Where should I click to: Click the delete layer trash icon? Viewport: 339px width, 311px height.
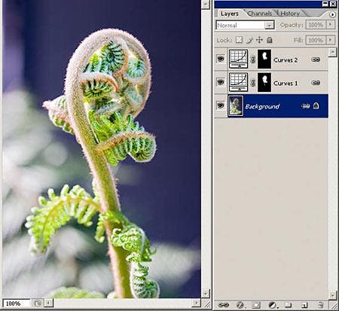pos(320,305)
